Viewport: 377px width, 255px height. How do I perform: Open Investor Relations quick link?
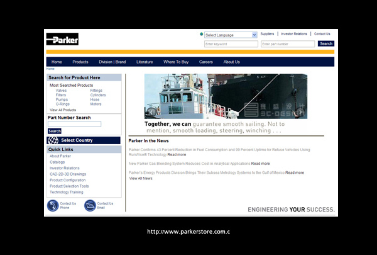point(65,168)
